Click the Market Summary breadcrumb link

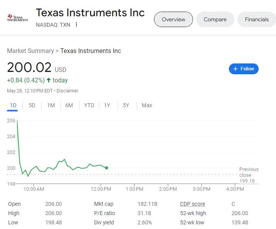pyautogui.click(x=30, y=51)
